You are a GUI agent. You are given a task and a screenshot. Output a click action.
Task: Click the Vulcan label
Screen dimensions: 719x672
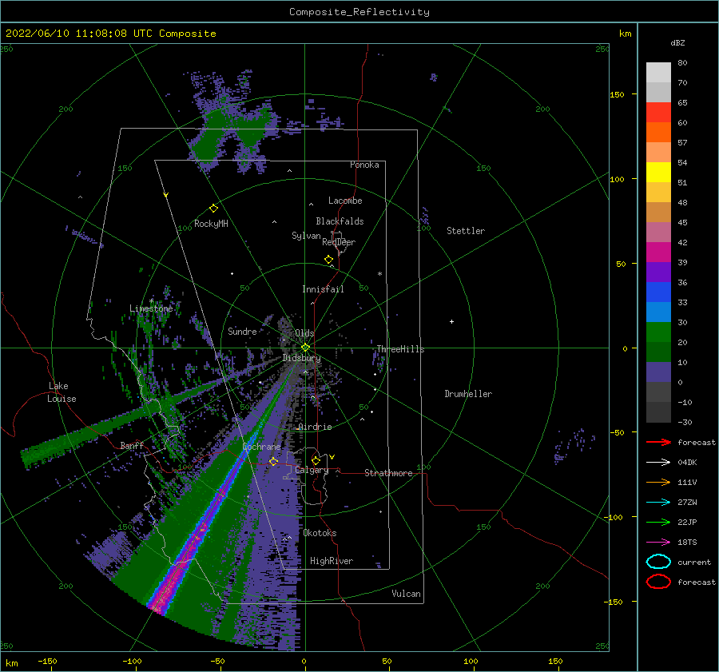pyautogui.click(x=406, y=594)
